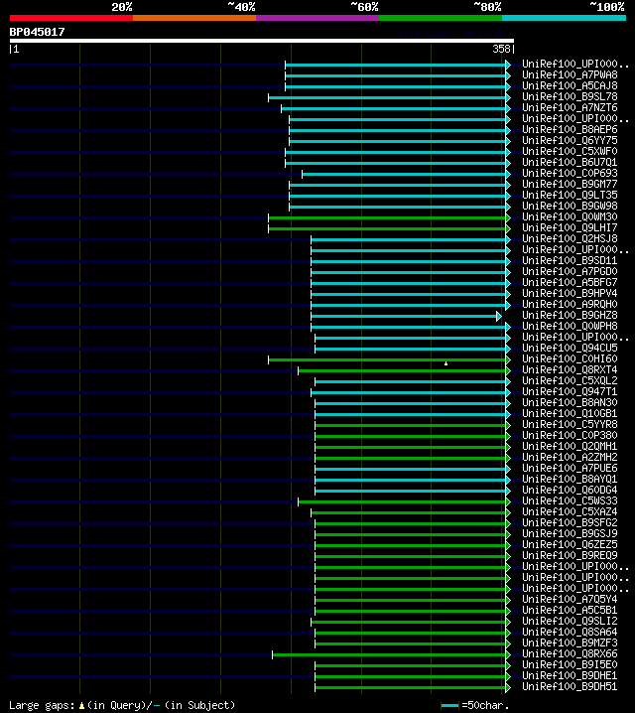Image resolution: width=635 pixels, height=713 pixels.
Task: Click the white BP045017 query sequence bar
Action: [x=262, y=41]
